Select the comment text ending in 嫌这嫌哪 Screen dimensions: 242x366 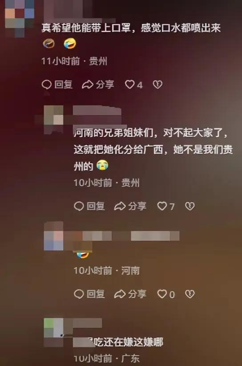[118, 342]
